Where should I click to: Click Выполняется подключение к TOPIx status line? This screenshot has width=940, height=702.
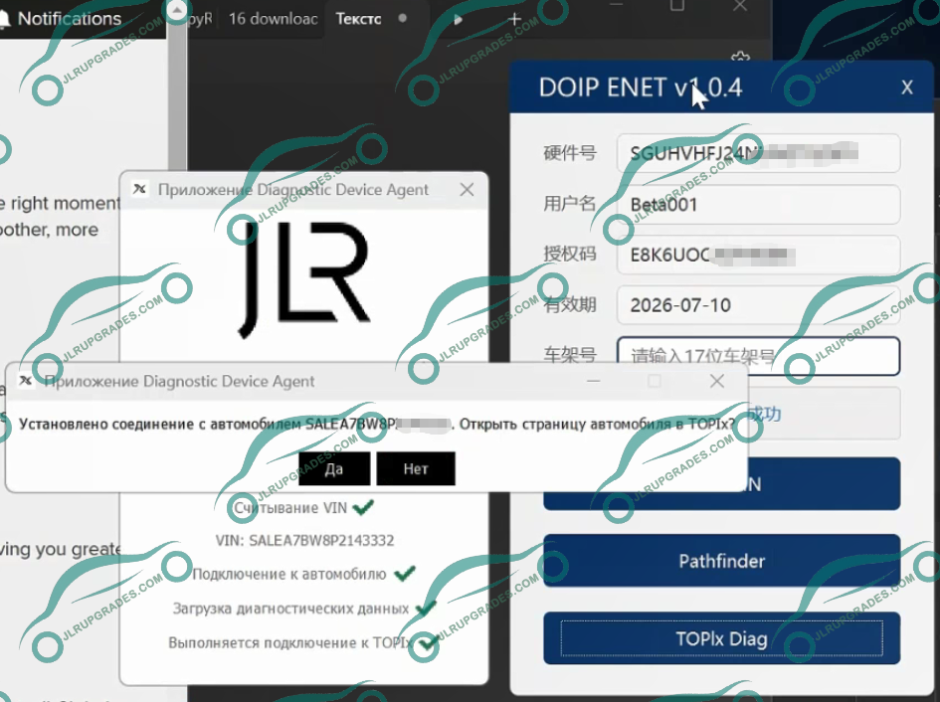(291, 642)
